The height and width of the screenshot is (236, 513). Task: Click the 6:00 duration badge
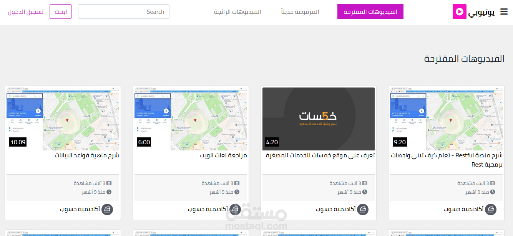[144, 142]
